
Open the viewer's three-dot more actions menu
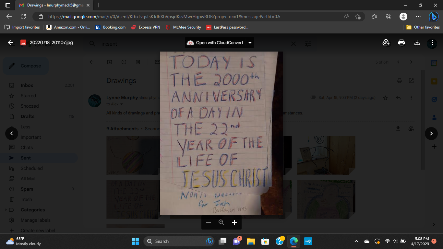coord(432,42)
